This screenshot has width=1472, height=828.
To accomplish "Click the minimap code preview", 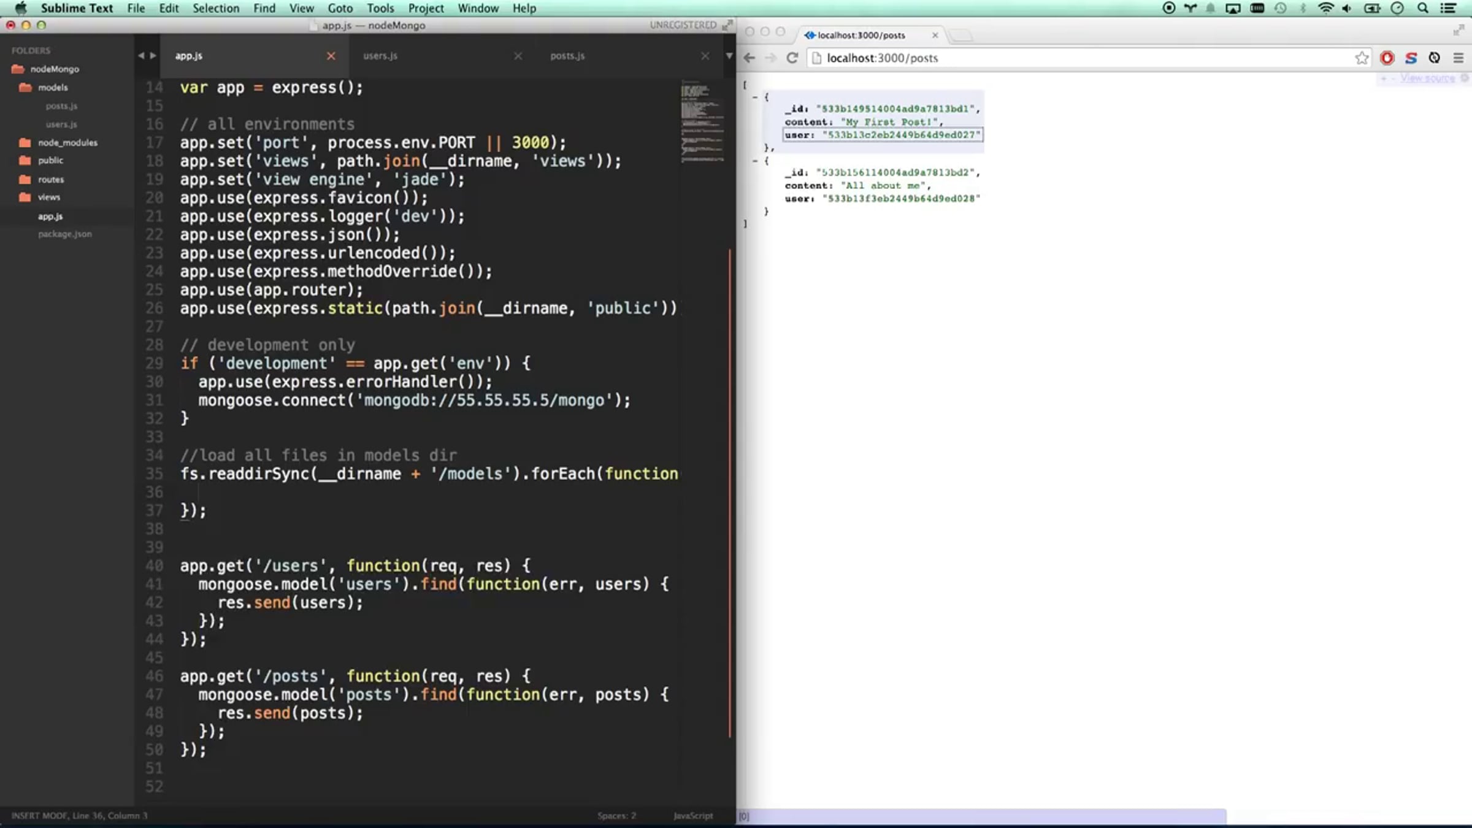I will (x=702, y=123).
